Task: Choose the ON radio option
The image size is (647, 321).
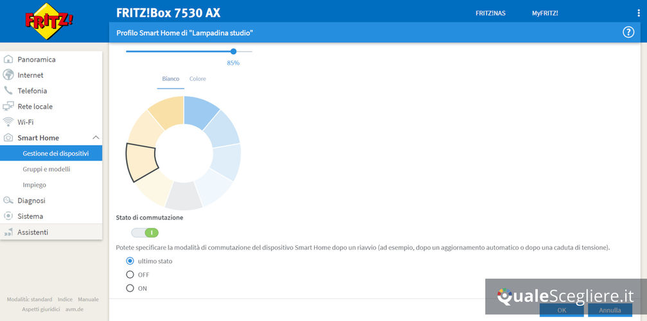Action: pos(130,288)
